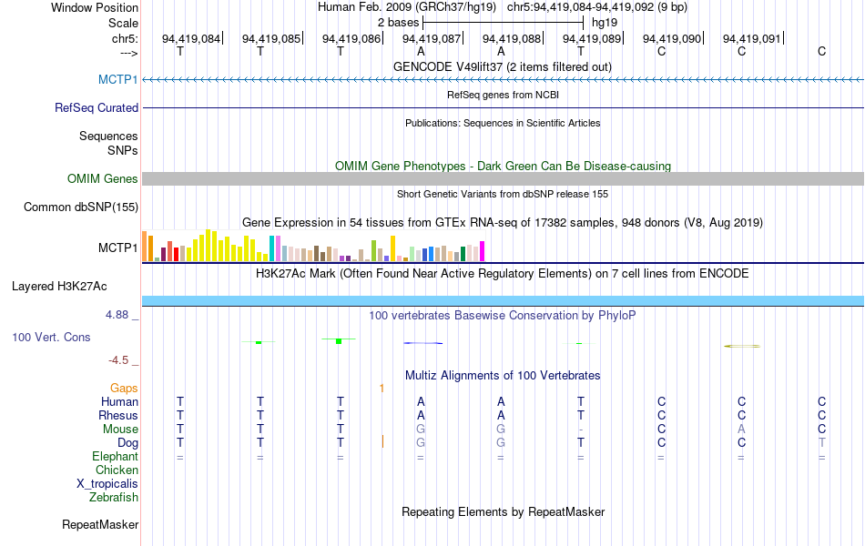This screenshot has height=546, width=865.
Task: Click position label 94,419,087
Action: (432, 38)
